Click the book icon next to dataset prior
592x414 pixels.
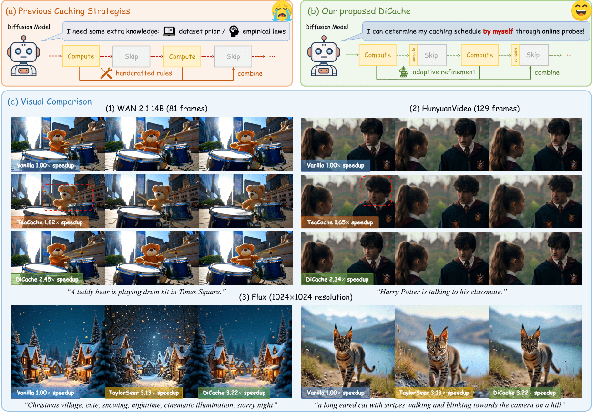[x=169, y=31]
